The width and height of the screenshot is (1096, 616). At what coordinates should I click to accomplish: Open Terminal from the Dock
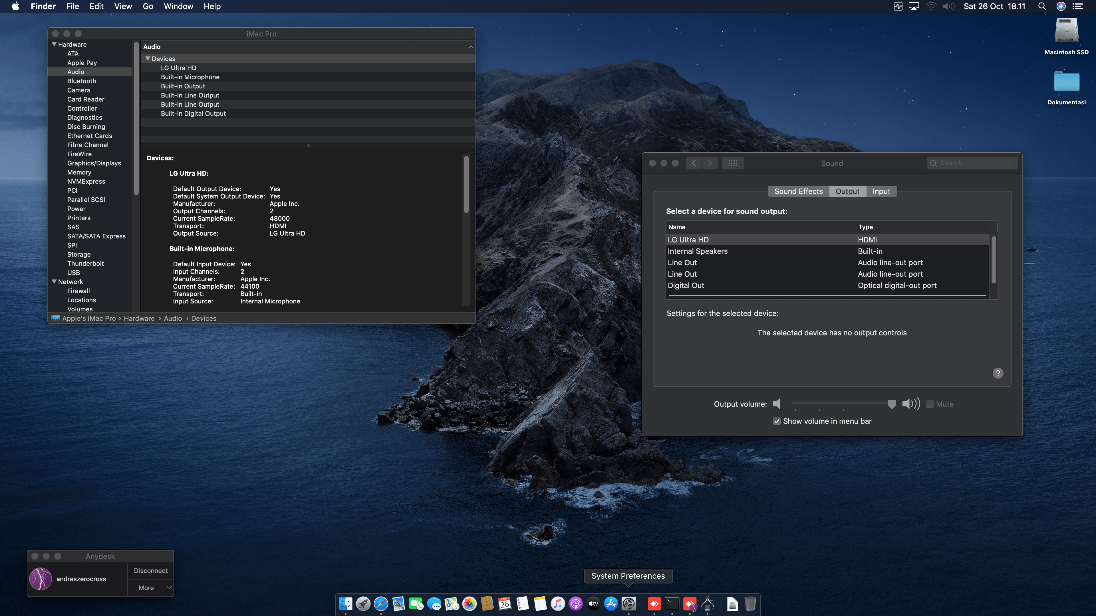(x=672, y=603)
